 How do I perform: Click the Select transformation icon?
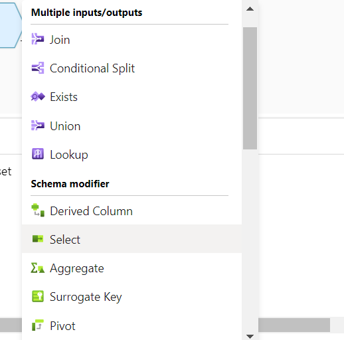(38, 239)
